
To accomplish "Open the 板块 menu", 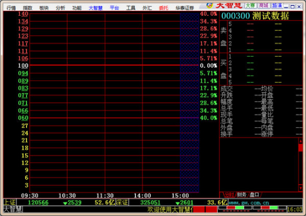I will click(44, 8).
